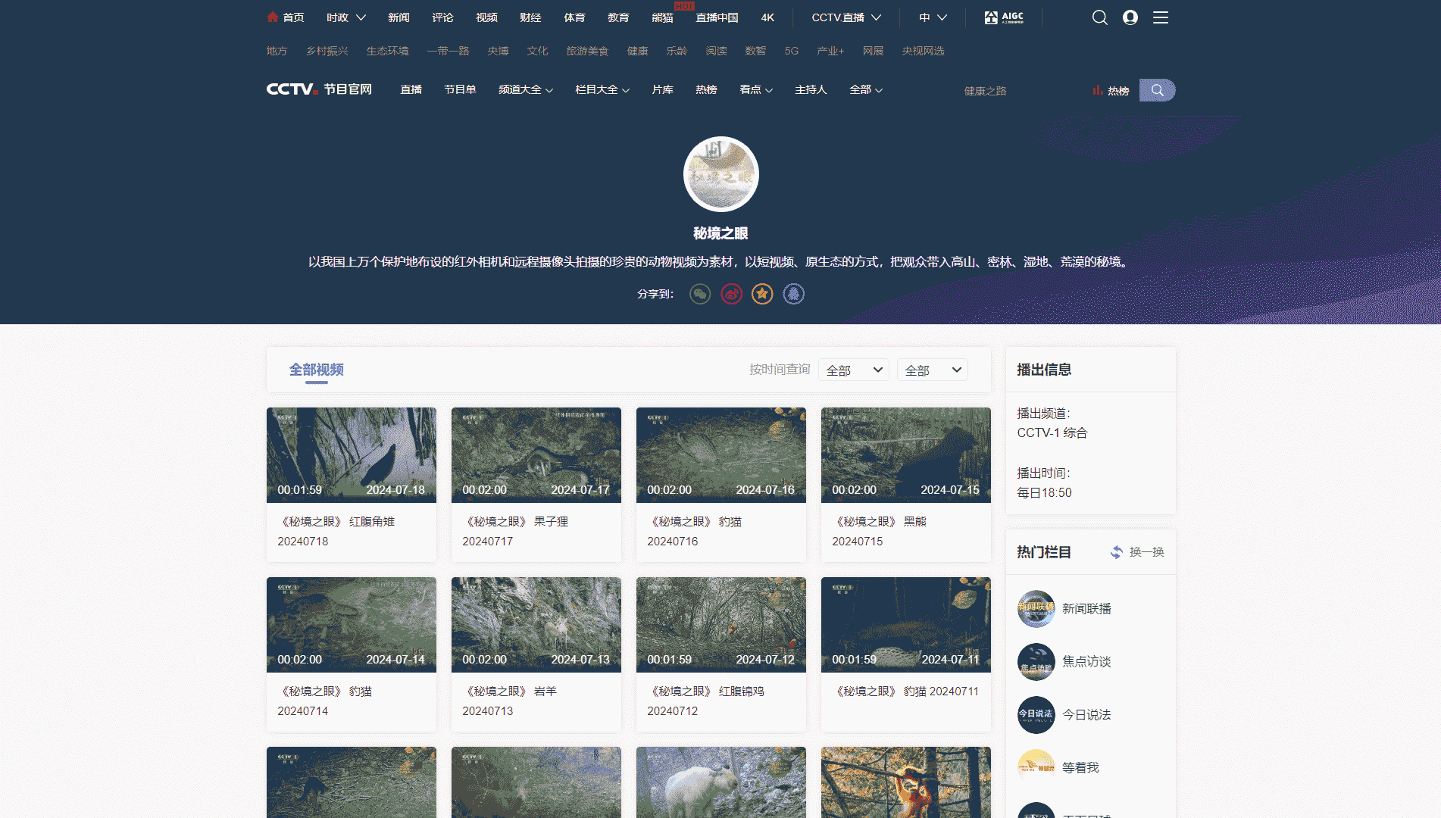The image size is (1441, 818).
Task: Click the 热榜 bar chart icon
Action: click(1097, 90)
